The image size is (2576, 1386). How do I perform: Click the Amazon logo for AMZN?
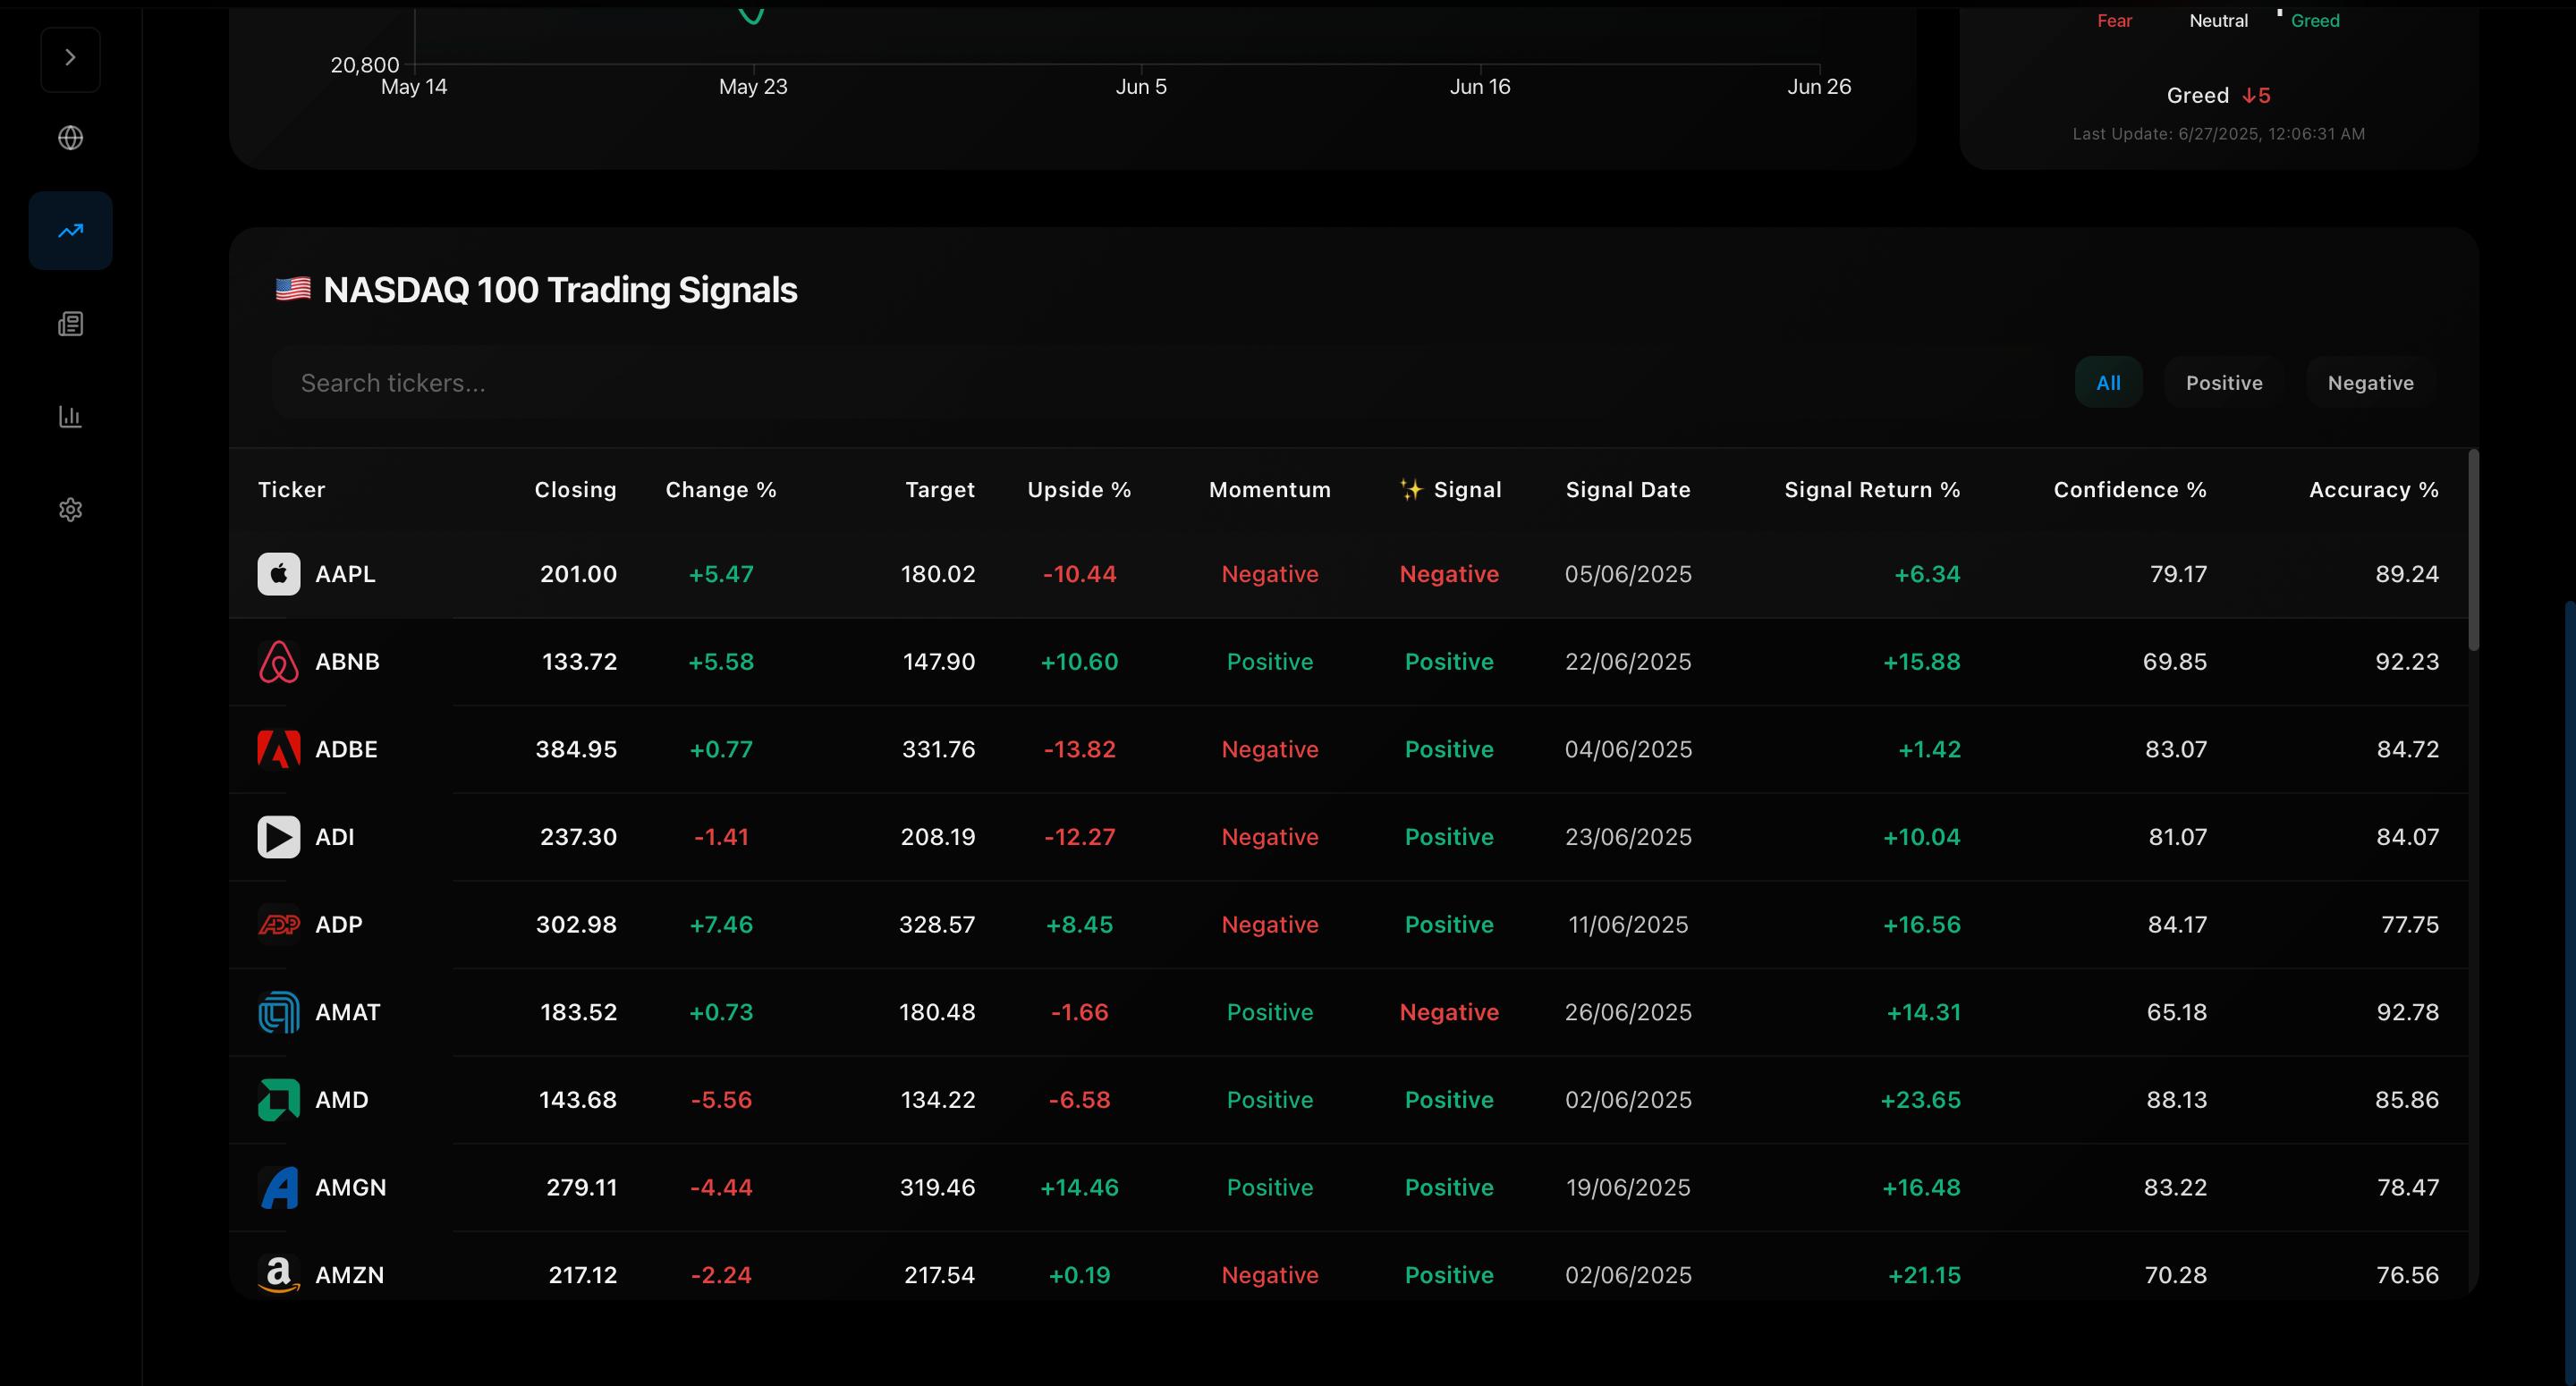pyautogui.click(x=279, y=1275)
